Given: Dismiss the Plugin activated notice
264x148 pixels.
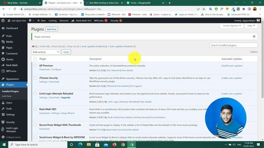Looking at the screenshot, I should click(x=254, y=37).
